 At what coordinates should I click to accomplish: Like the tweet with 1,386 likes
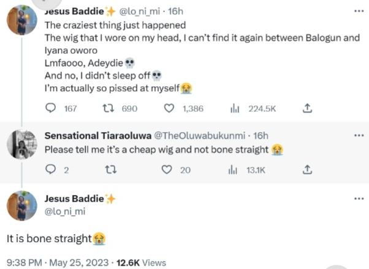[170, 108]
